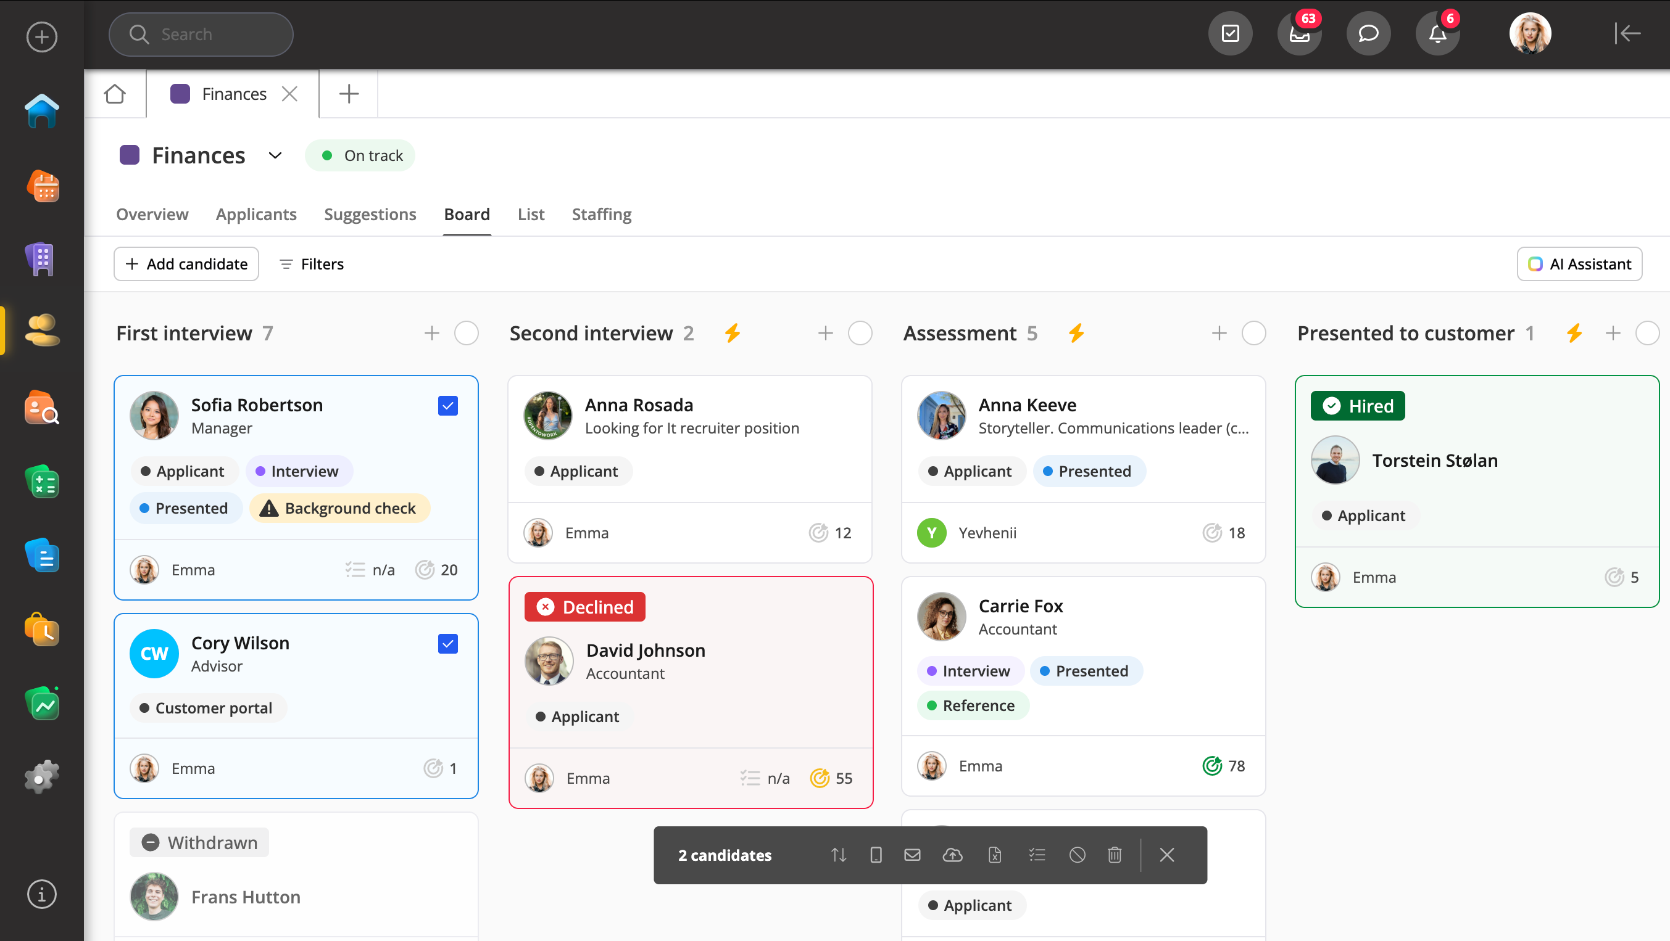Image resolution: width=1670 pixels, height=941 pixels.
Task: Open orange calendar icon in sidebar
Action: pyautogui.click(x=43, y=187)
